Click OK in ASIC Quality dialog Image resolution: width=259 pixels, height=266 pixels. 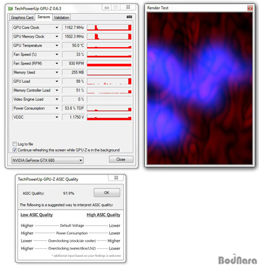pyautogui.click(x=107, y=192)
